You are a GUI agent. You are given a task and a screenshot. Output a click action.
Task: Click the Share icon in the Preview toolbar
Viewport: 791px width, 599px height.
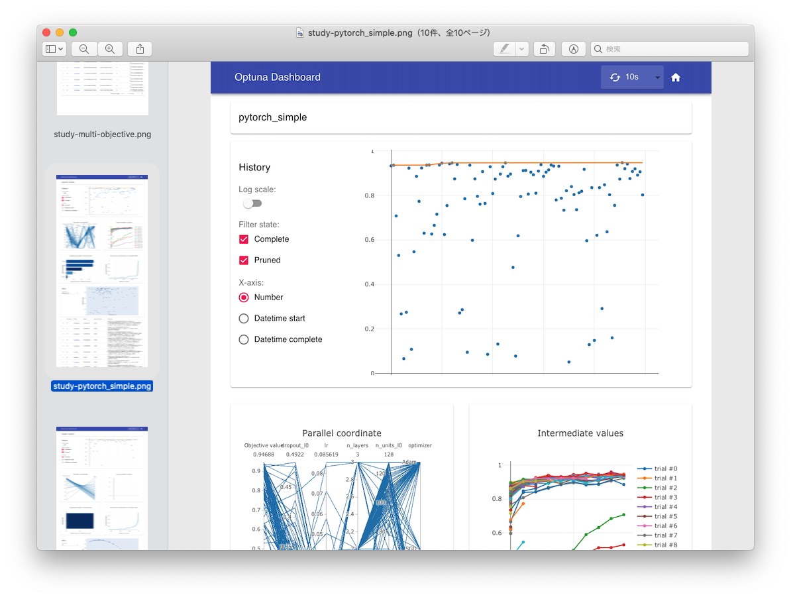[139, 48]
